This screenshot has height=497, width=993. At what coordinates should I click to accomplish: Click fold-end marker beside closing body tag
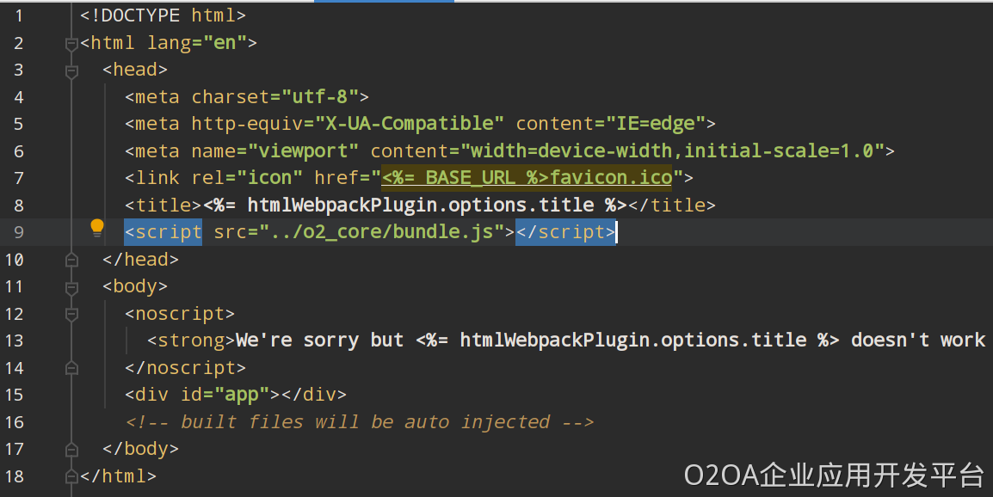click(x=71, y=449)
